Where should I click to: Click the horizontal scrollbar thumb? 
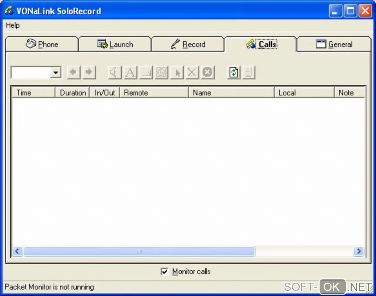(x=139, y=251)
